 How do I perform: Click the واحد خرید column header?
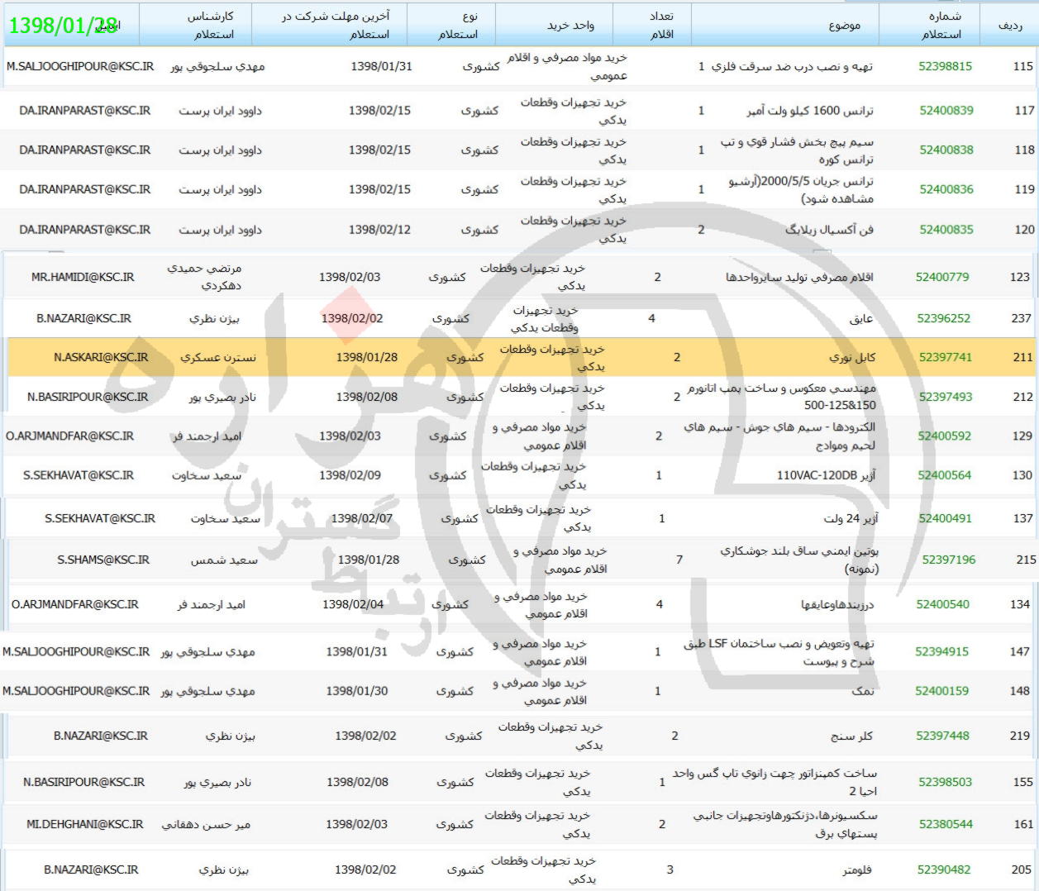coord(570,26)
